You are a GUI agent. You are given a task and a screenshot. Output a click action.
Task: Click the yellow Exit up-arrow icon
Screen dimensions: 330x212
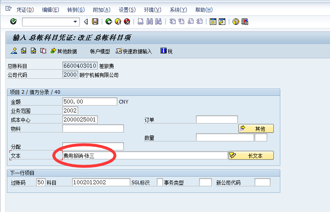pos(118,22)
